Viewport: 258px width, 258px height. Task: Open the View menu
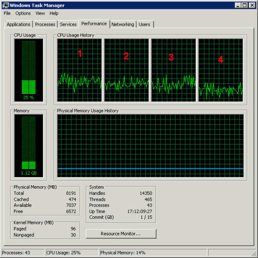(40, 13)
